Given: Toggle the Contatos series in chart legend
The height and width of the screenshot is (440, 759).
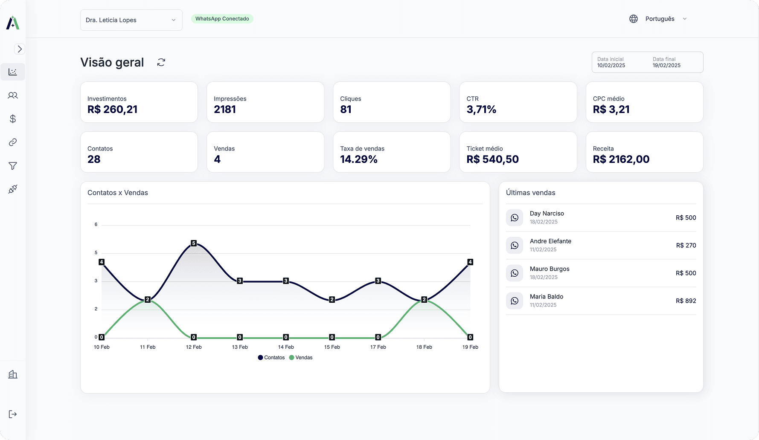Looking at the screenshot, I should click(x=271, y=358).
